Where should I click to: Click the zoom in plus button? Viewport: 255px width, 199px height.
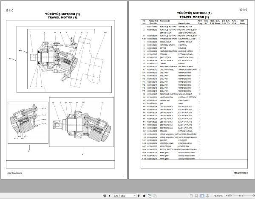click(254, 196)
